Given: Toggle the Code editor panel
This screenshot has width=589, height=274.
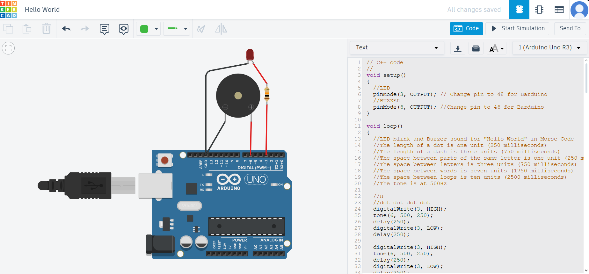Looking at the screenshot, I should pyautogui.click(x=466, y=29).
